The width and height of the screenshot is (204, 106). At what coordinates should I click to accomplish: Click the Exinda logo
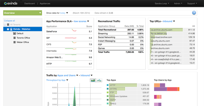11,3
